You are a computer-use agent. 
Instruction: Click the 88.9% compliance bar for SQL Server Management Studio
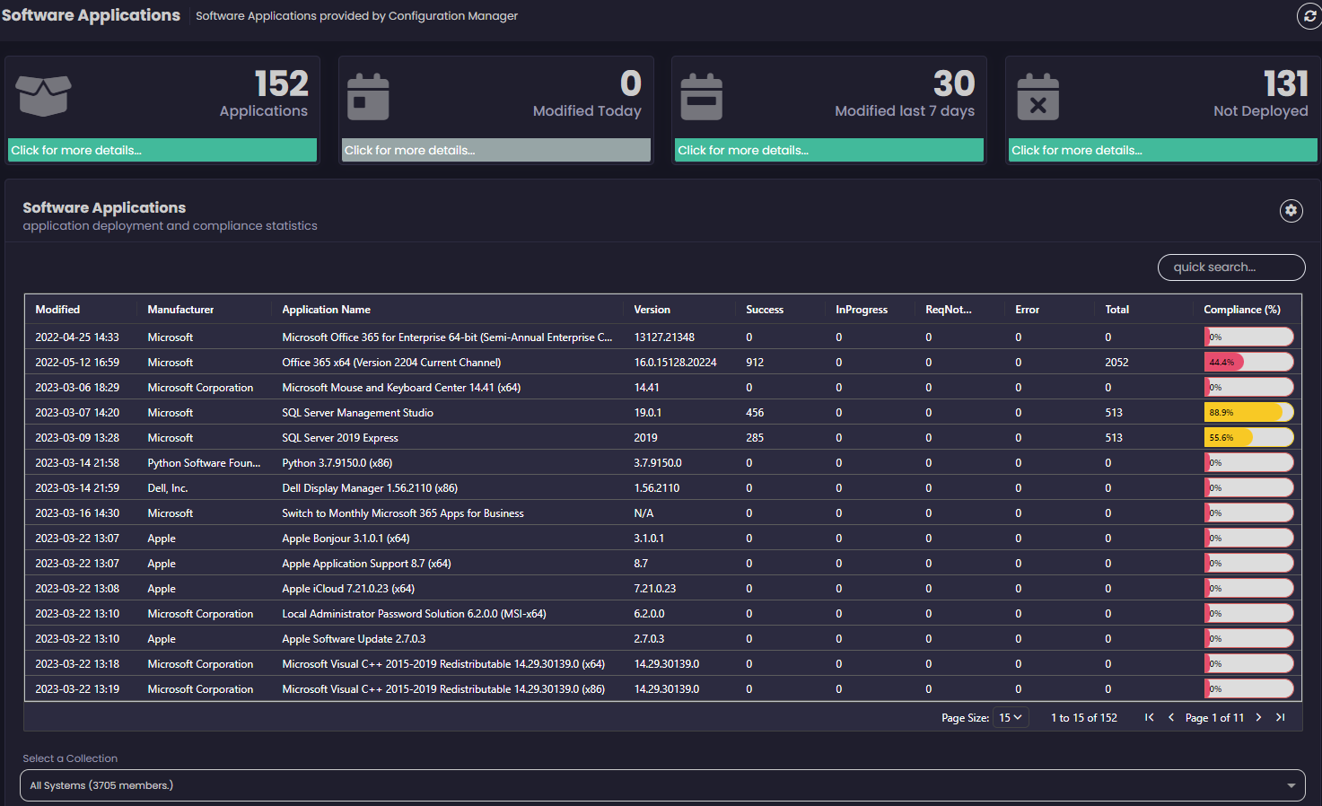(x=1248, y=413)
